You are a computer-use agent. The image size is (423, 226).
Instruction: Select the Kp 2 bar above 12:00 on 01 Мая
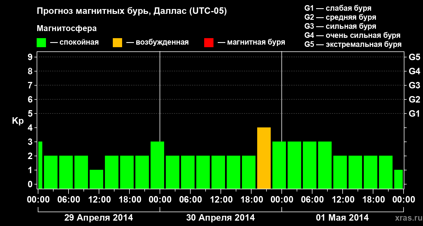[x=340, y=172]
